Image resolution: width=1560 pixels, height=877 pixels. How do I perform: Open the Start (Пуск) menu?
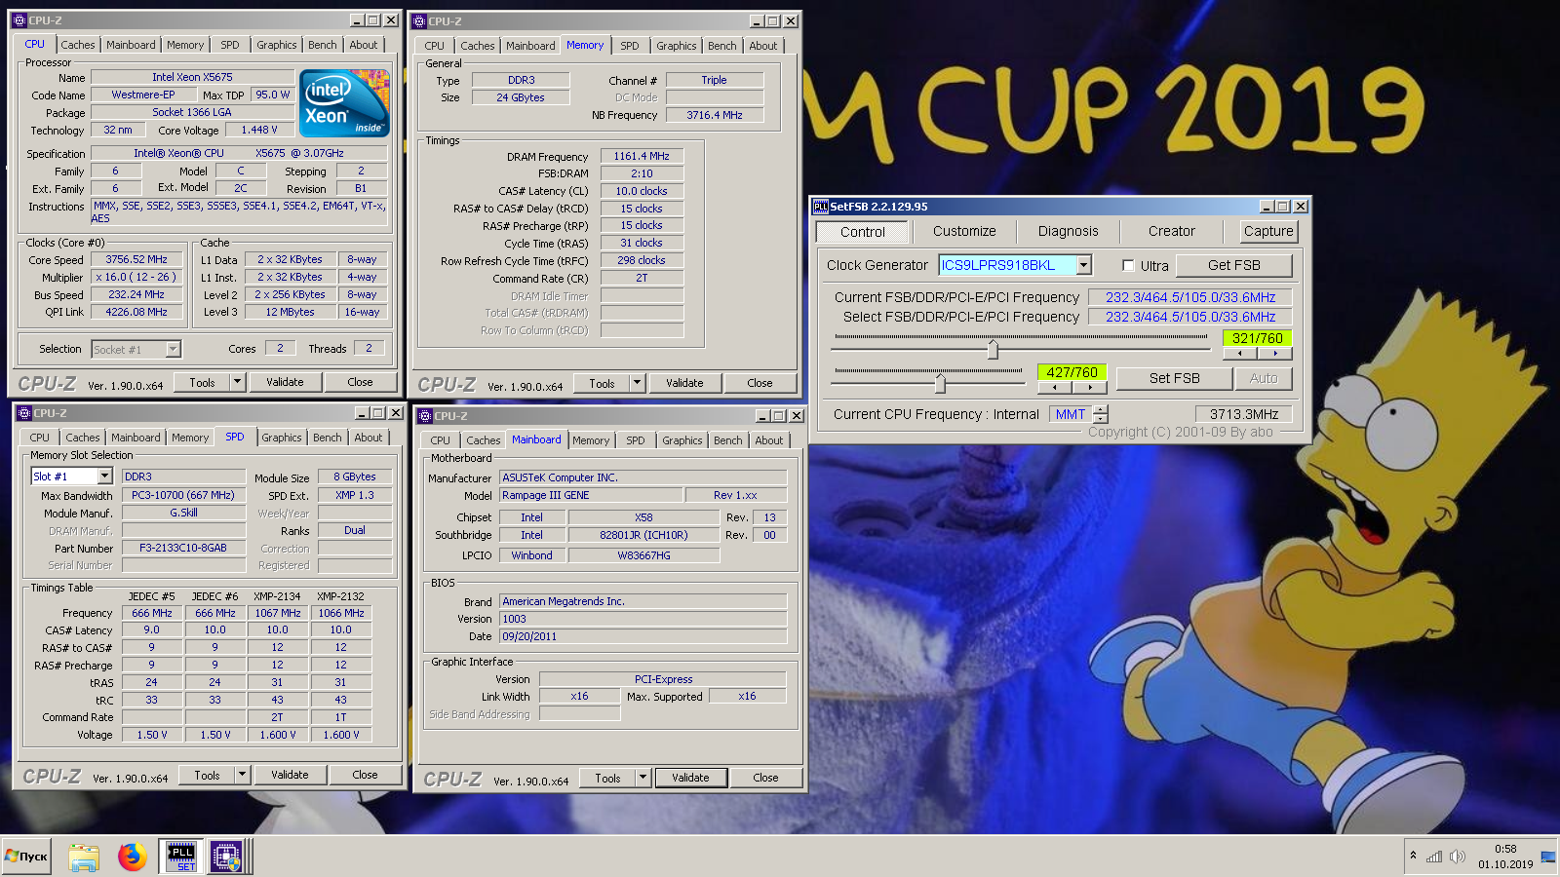click(x=26, y=857)
